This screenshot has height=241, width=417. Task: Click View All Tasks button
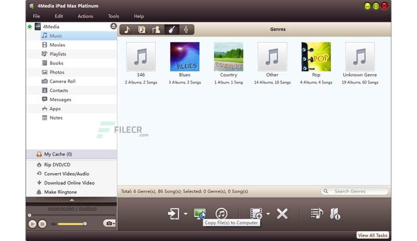click(373, 235)
